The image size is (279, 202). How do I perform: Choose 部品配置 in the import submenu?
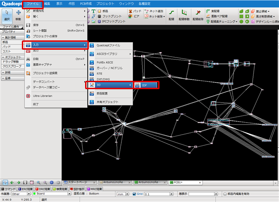pos(111,93)
